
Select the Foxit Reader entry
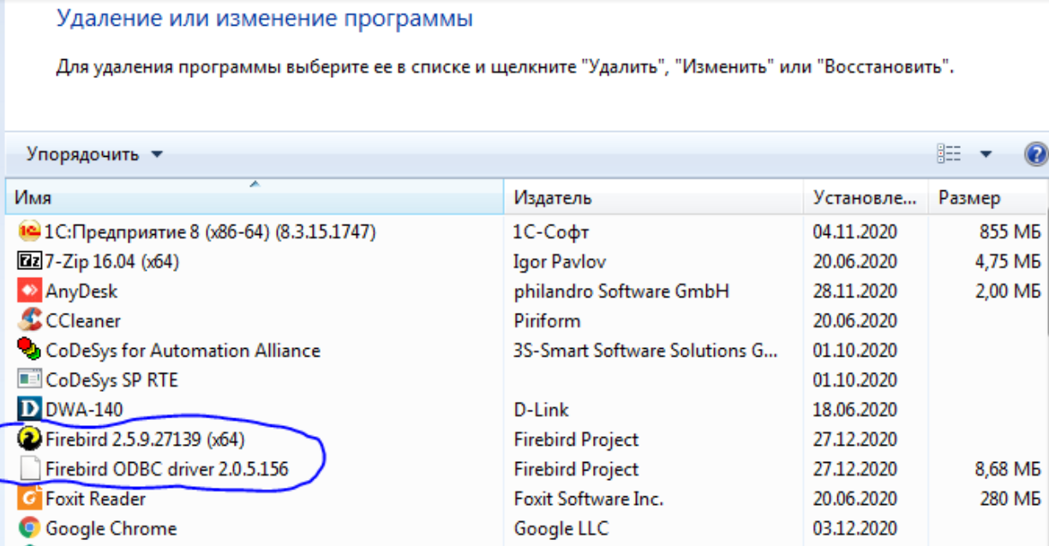coord(95,499)
